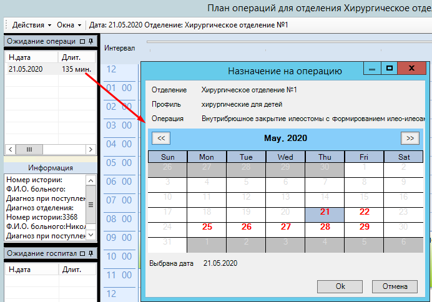Image resolution: width=432 pixels, height=302 pixels.
Task: Close the Назначение на операцию dialog
Action: pos(411,68)
